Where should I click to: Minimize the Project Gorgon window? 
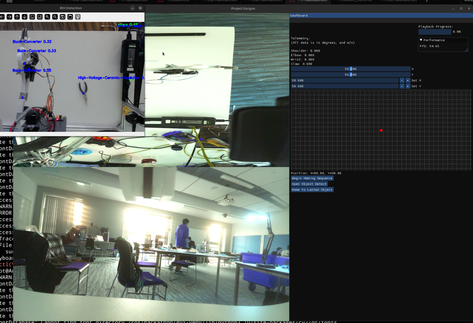tap(454, 8)
